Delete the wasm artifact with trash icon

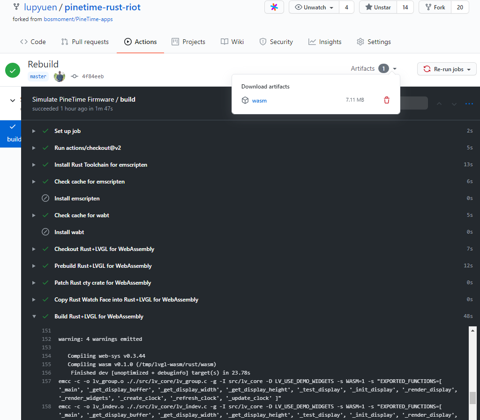(x=387, y=100)
